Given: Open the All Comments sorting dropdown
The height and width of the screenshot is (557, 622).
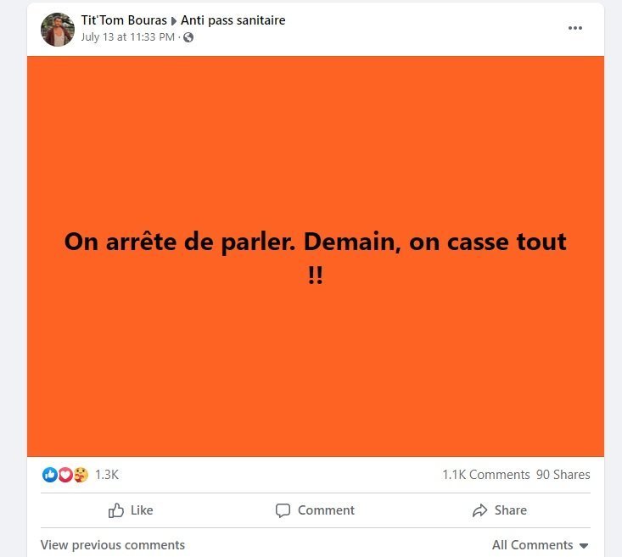Looking at the screenshot, I should click(540, 545).
